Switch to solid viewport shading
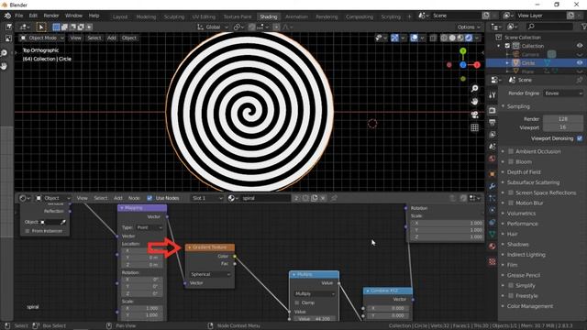Screen dimensions: 587x330 click(x=452, y=38)
